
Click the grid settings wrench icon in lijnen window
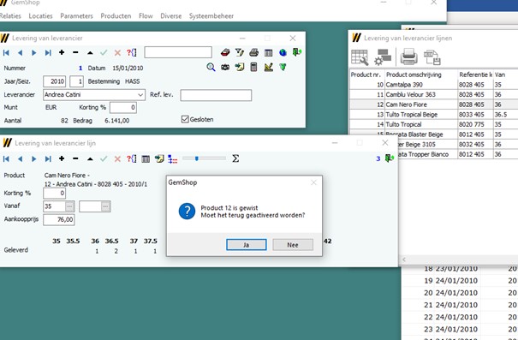(360, 57)
